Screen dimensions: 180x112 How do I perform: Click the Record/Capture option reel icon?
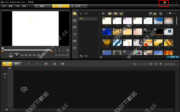[x=46, y=64]
